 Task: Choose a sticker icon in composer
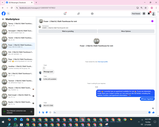47,112
